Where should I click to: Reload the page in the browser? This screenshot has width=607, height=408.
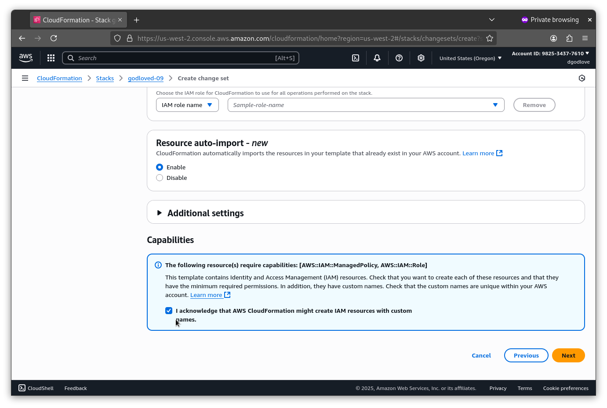[54, 38]
